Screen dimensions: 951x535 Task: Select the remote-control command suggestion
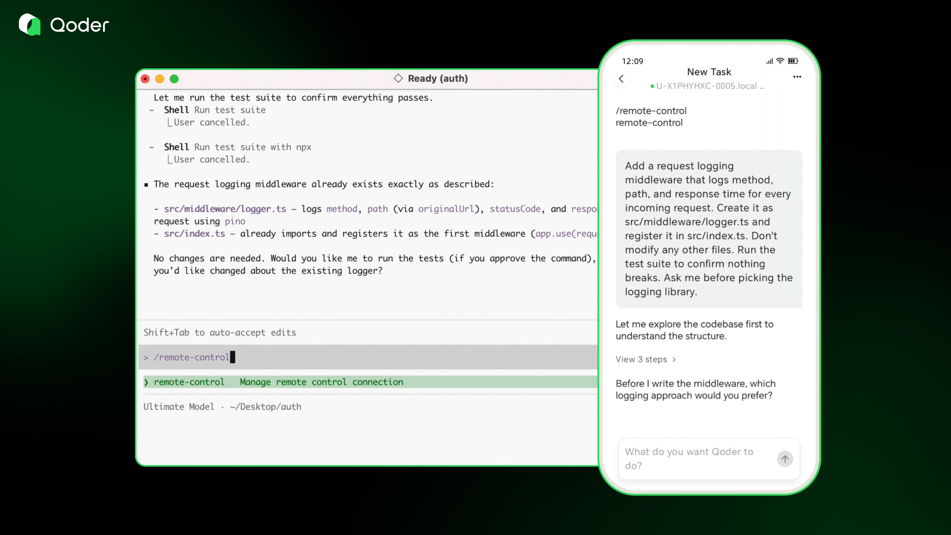click(370, 382)
